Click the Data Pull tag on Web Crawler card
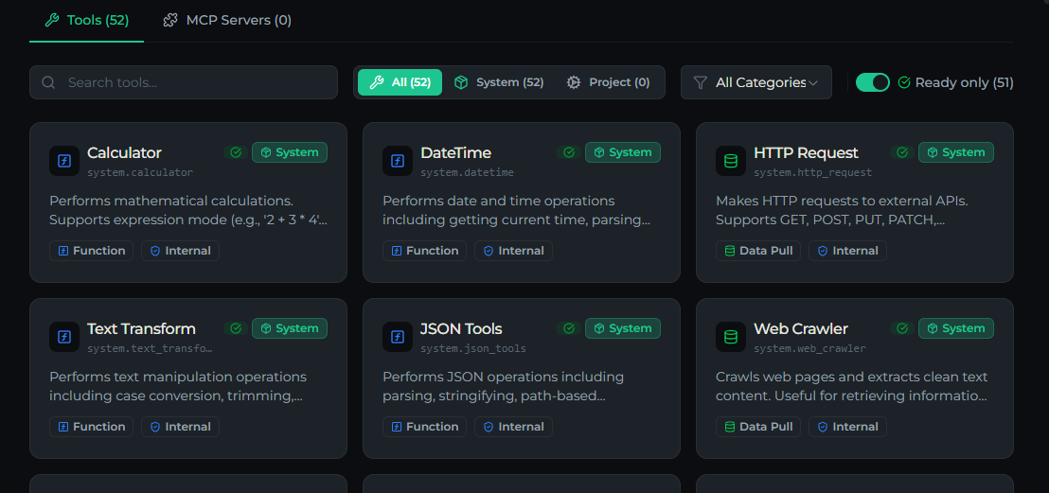The image size is (1049, 493). coord(758,427)
